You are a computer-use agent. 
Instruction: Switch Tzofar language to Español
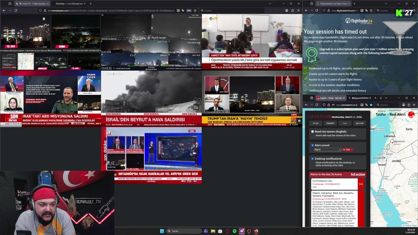(x=330, y=123)
